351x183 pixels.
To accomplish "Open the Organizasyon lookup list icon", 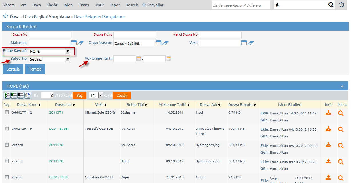I will (159, 43).
